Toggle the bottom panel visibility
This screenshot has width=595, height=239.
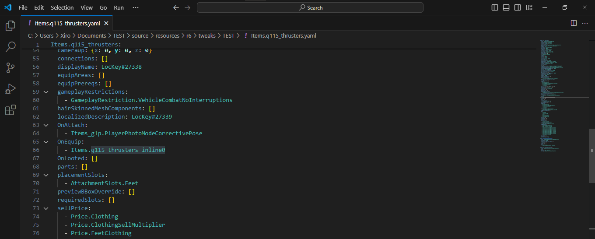pos(506,7)
